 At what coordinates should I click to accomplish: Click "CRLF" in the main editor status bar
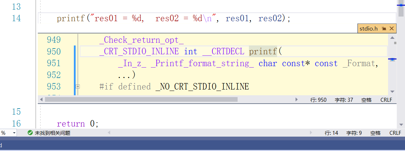395,133
